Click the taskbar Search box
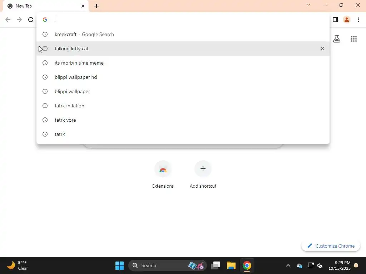The image size is (366, 274). (x=167, y=265)
